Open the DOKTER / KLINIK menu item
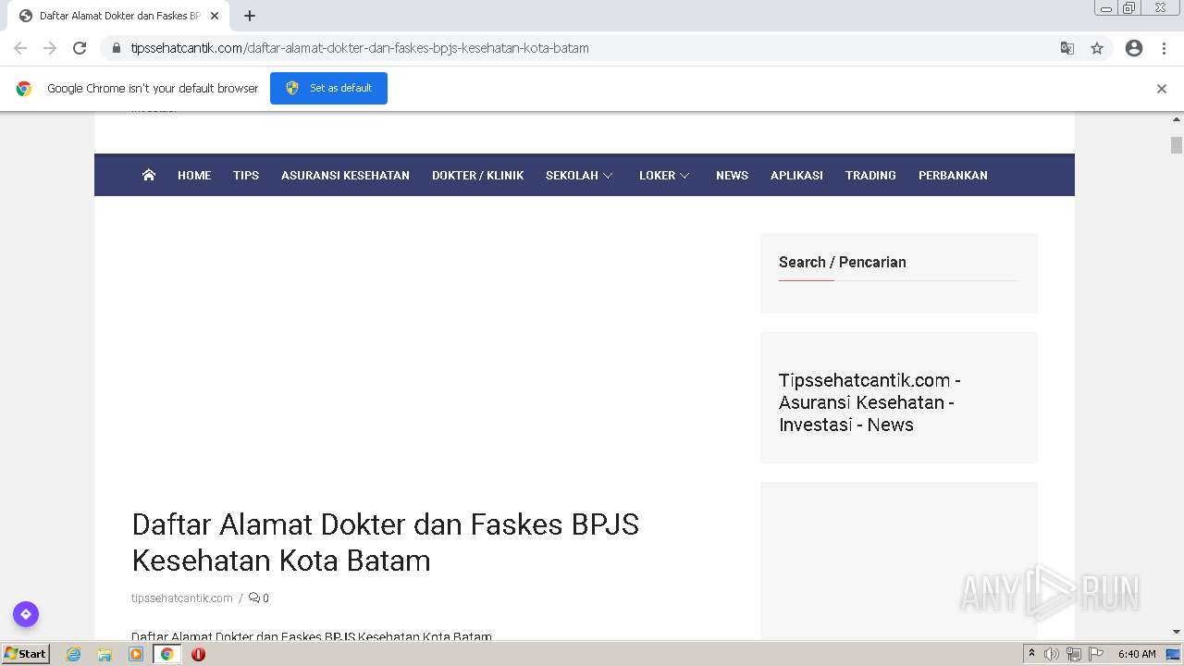 click(x=477, y=175)
